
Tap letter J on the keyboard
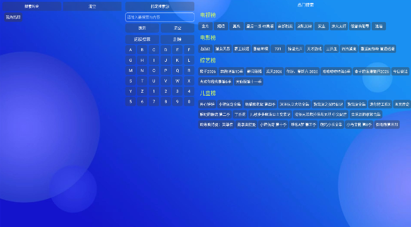(x=166, y=60)
